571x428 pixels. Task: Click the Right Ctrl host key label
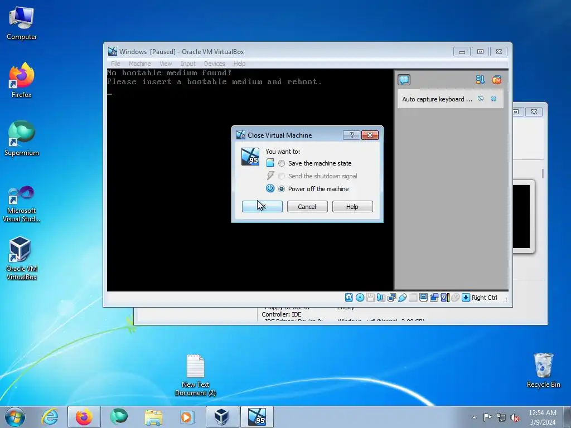[x=485, y=298]
